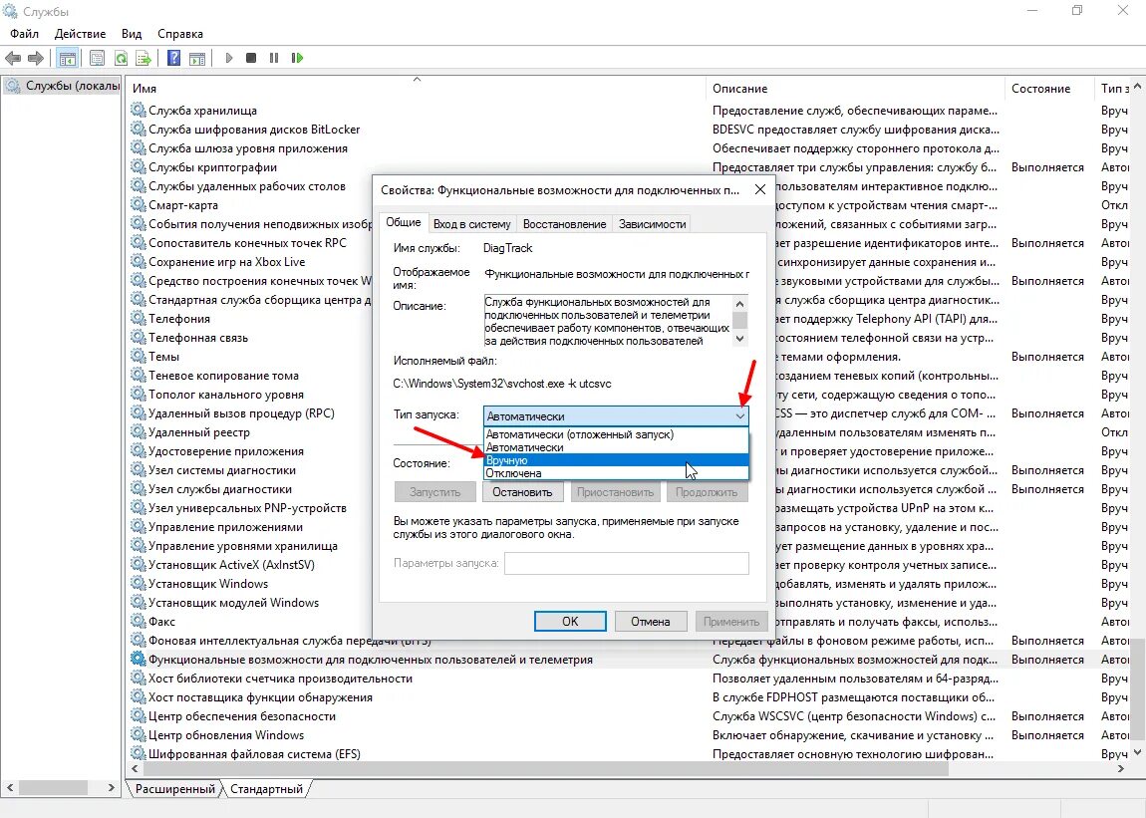Click the Pause service icon in the toolbar
Screen dimensions: 1146x818
point(274,58)
